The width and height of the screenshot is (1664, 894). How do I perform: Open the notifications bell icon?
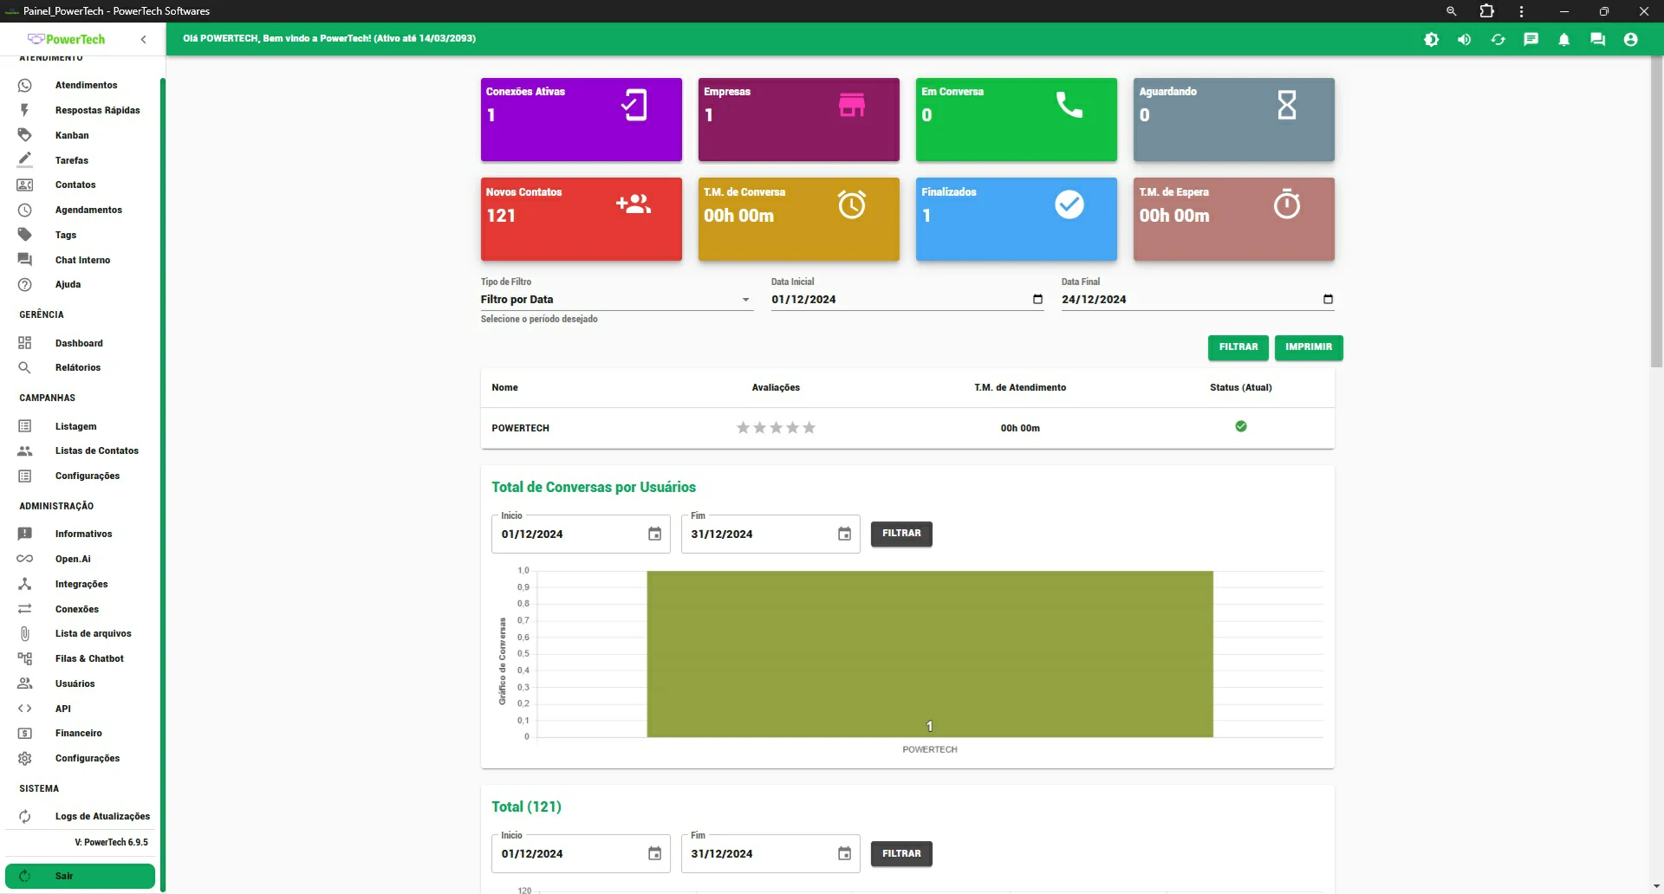(1564, 40)
